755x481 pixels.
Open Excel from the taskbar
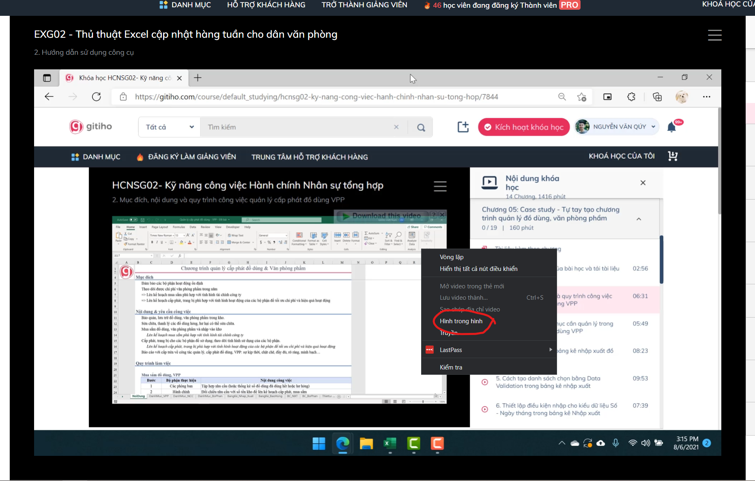pyautogui.click(x=390, y=443)
